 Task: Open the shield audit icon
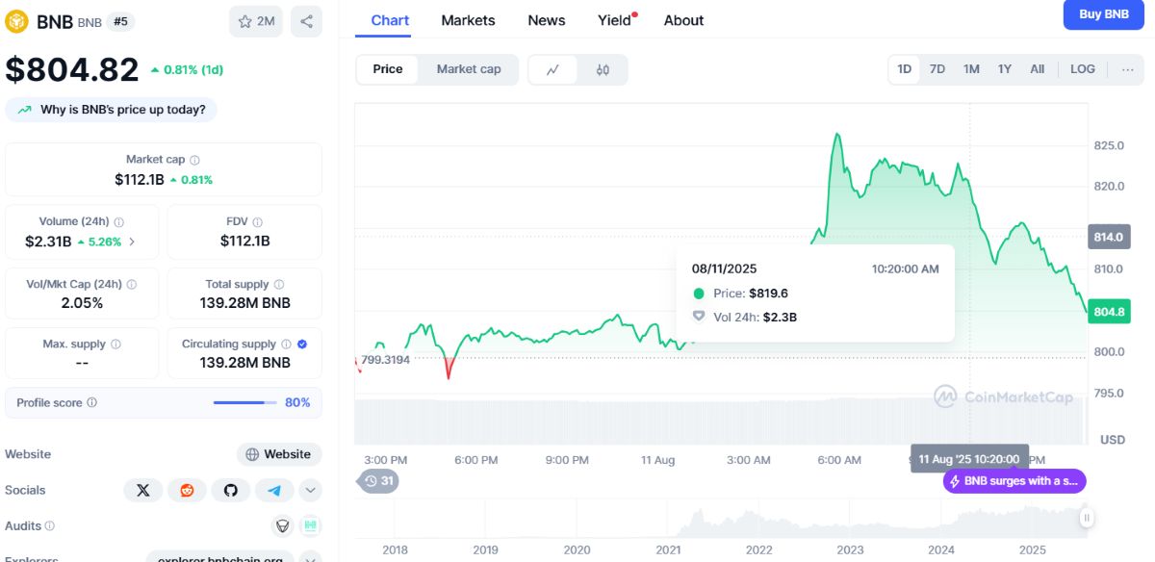(283, 525)
